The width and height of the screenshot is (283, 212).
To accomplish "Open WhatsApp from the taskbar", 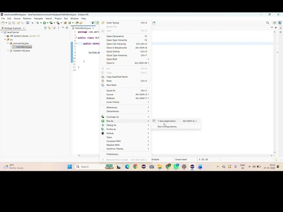I will tap(176, 167).
